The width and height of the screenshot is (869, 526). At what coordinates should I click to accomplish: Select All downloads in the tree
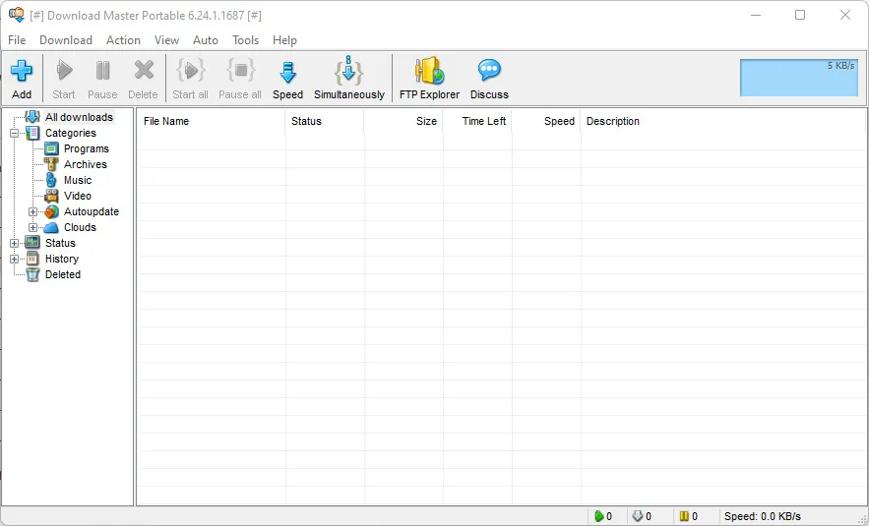pyautogui.click(x=80, y=117)
